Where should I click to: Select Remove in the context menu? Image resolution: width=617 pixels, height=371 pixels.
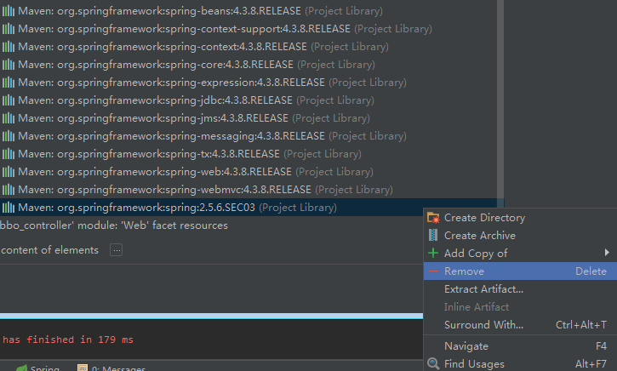520,271
